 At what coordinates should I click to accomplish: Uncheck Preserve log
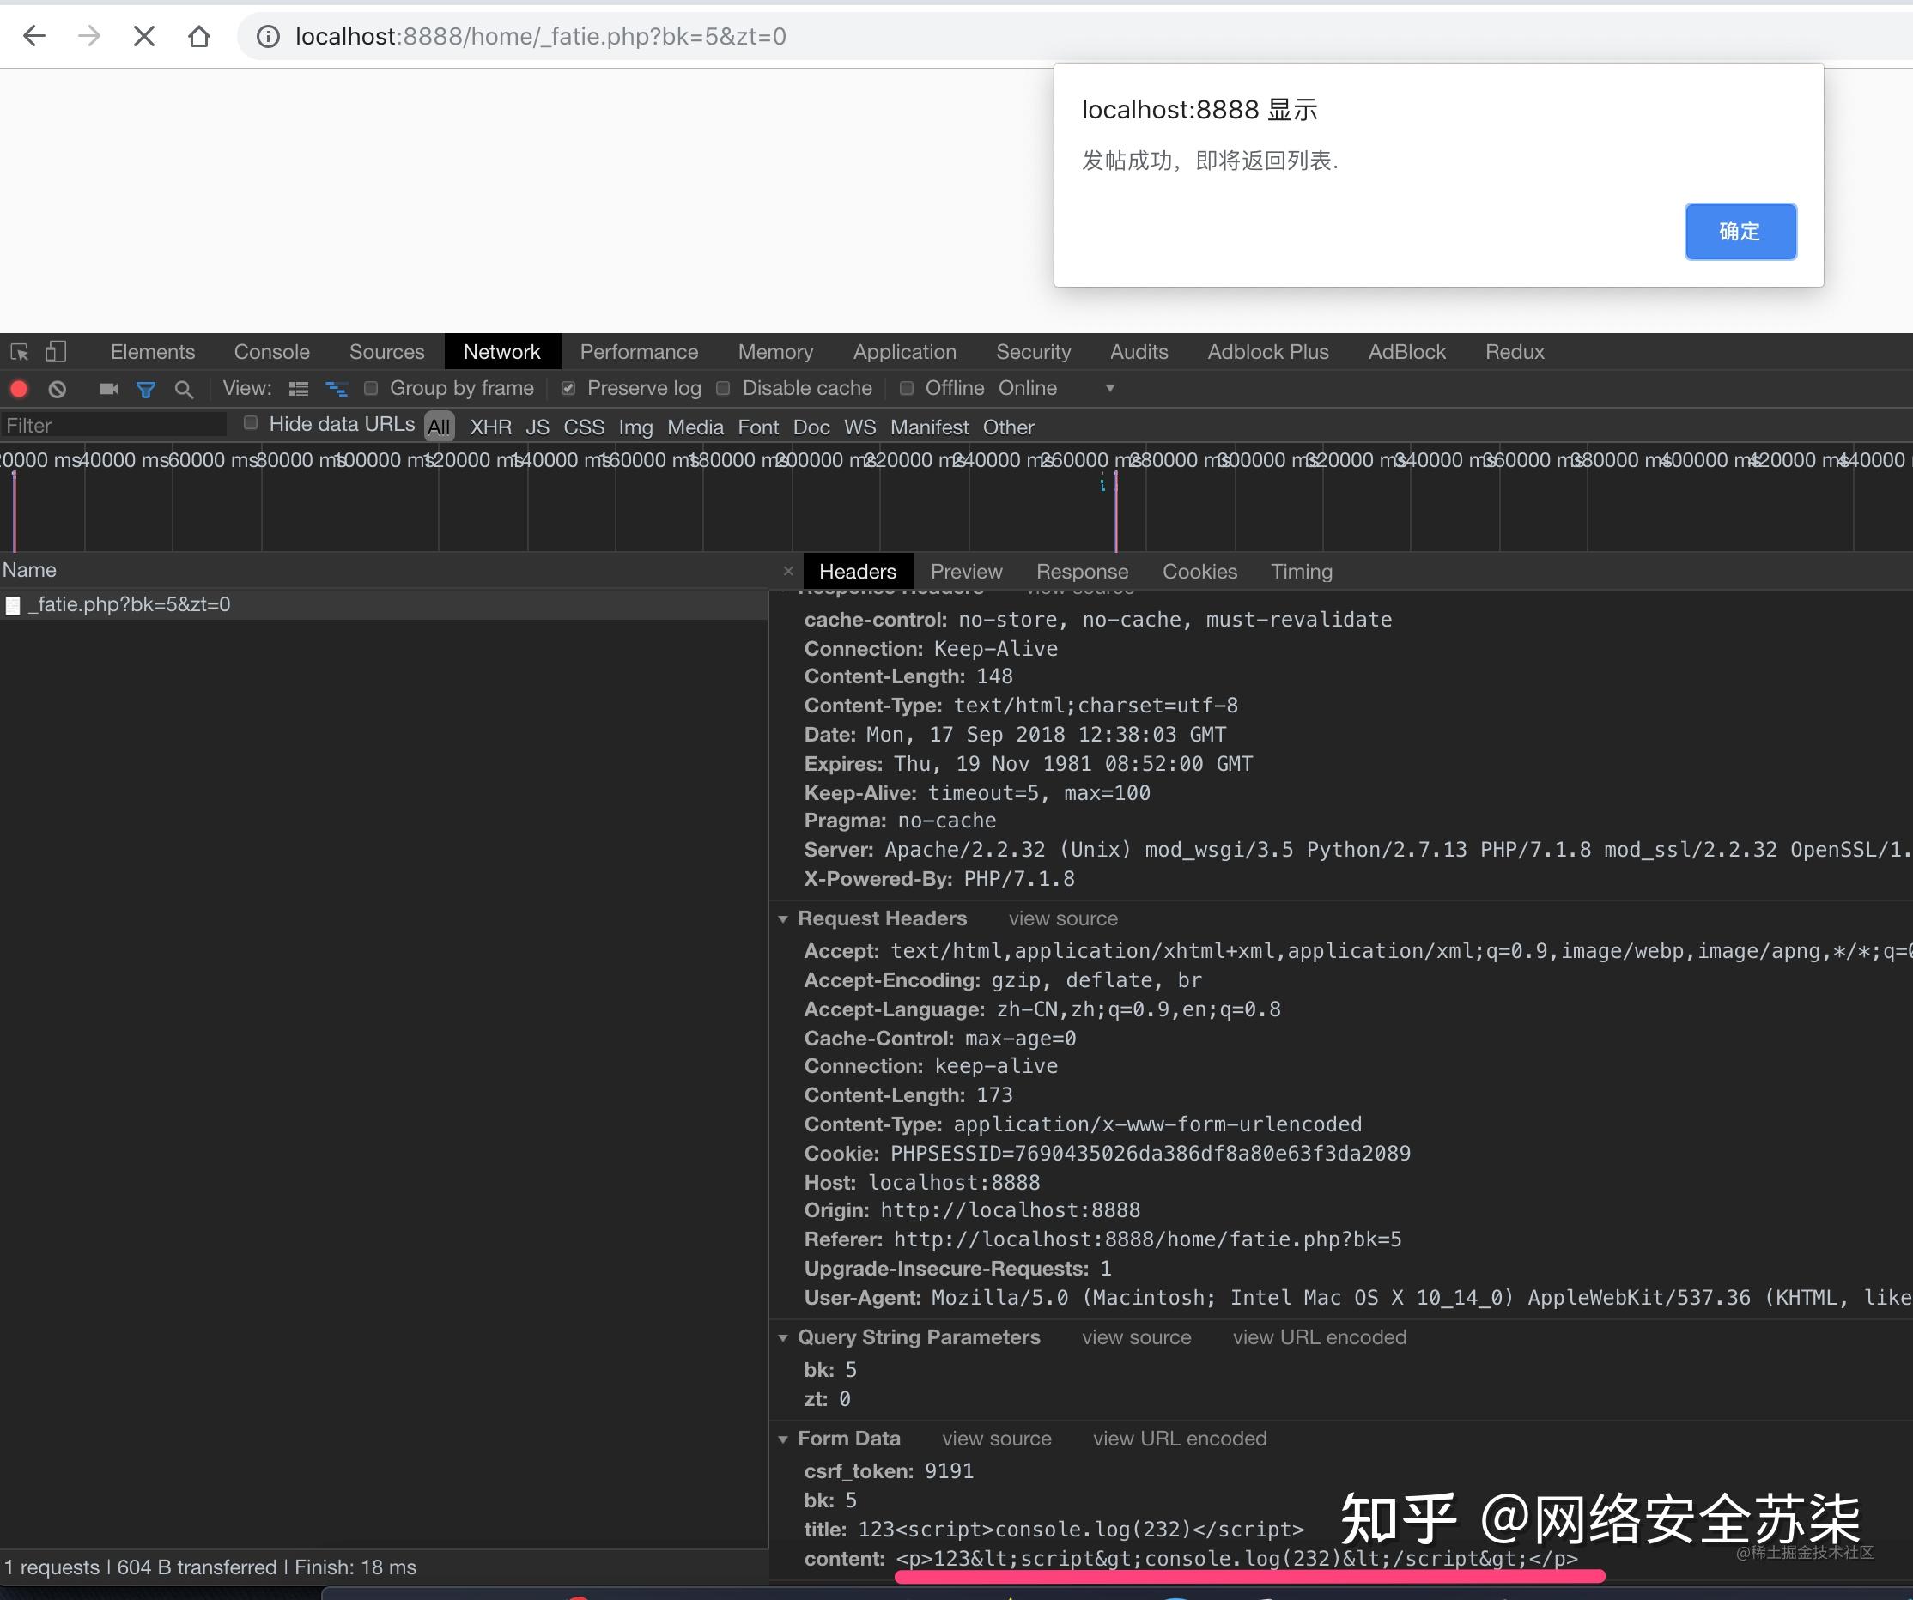pyautogui.click(x=568, y=388)
